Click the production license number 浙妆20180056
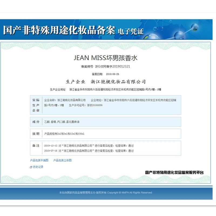This screenshot has height=216, width=216. 95,105
